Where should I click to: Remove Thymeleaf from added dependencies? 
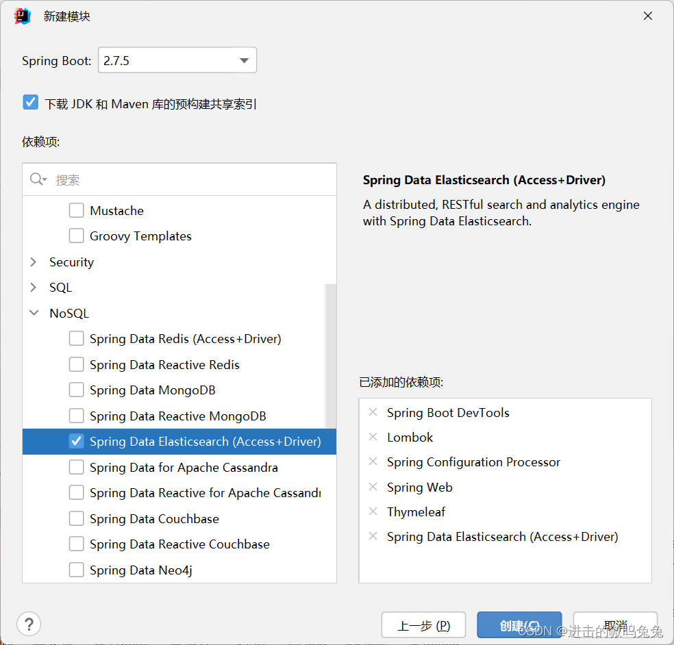[x=373, y=511]
